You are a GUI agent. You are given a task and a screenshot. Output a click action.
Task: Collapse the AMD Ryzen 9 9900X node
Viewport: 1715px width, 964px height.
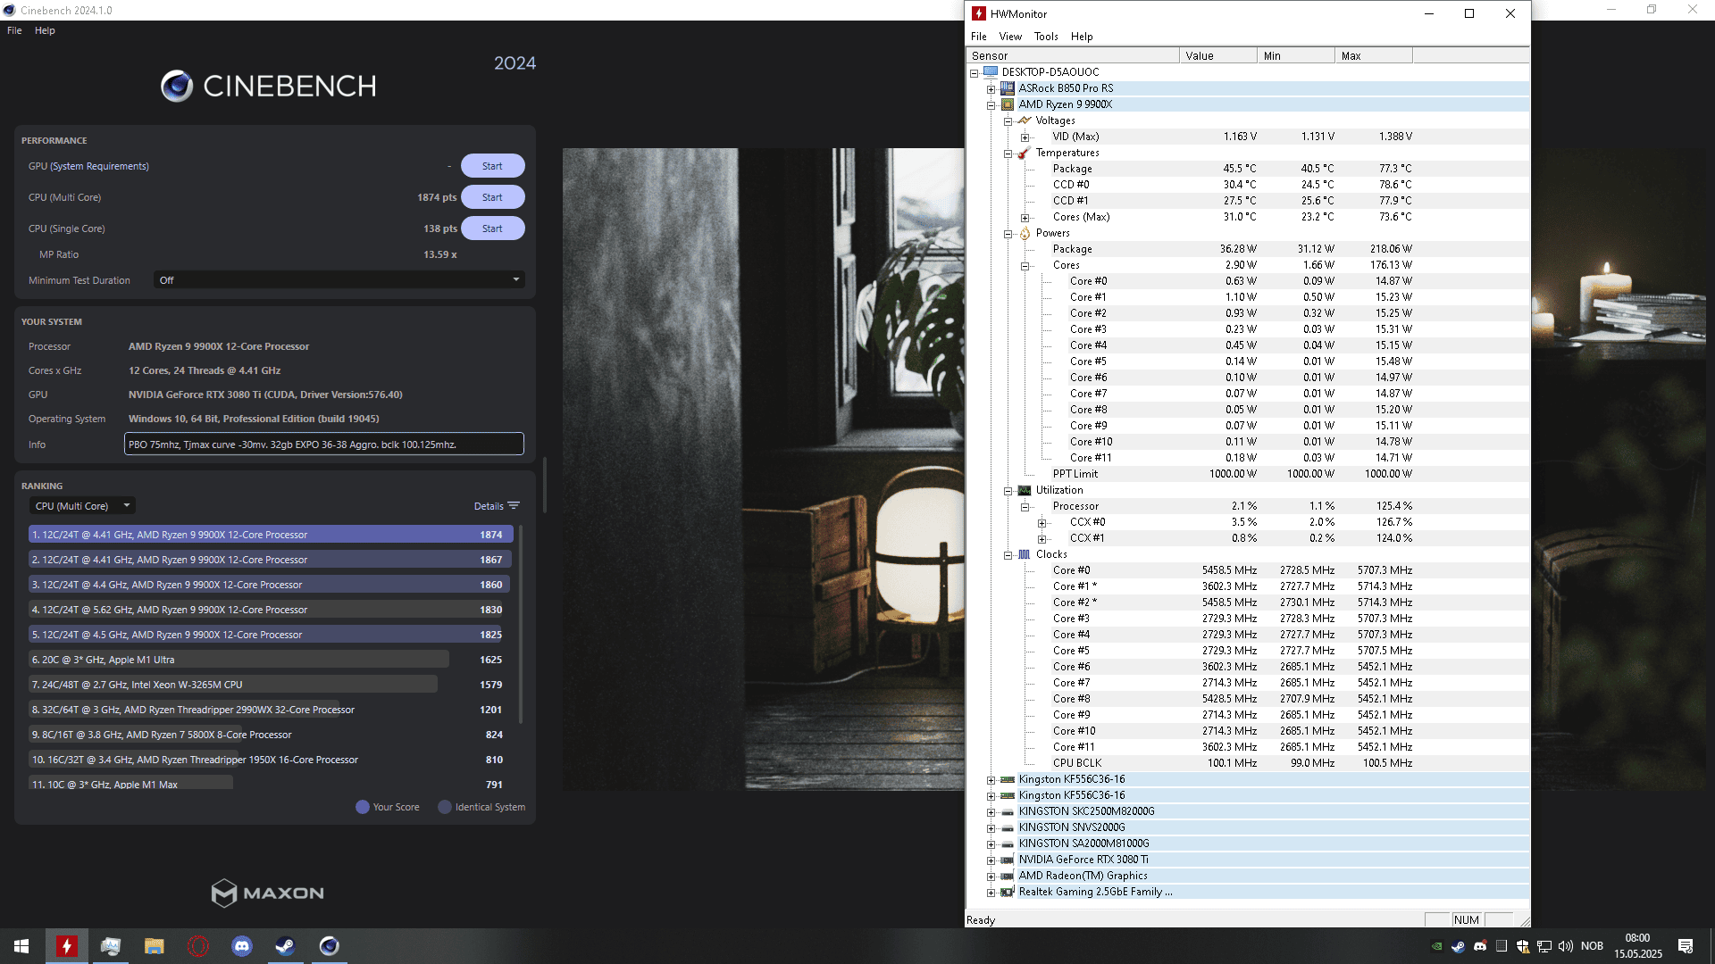click(x=991, y=105)
